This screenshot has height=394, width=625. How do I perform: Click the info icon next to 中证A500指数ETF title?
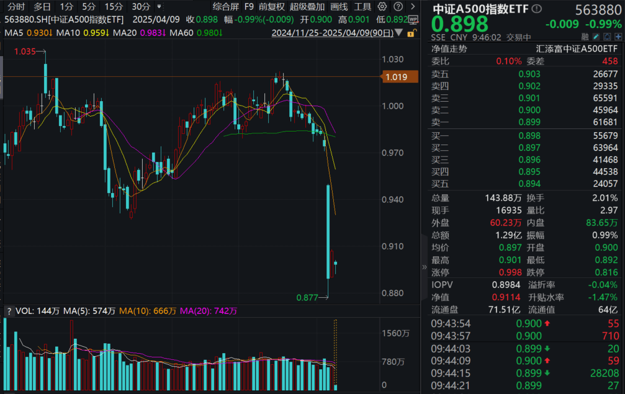[x=536, y=9]
